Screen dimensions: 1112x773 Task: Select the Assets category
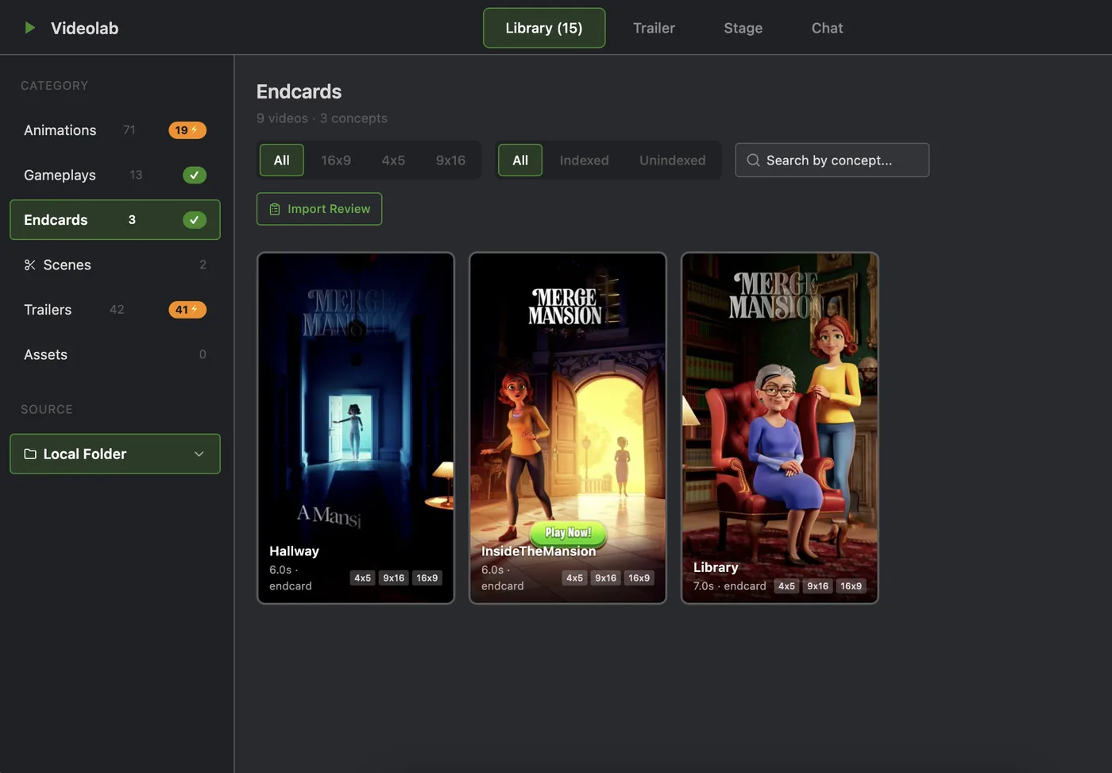(x=115, y=354)
